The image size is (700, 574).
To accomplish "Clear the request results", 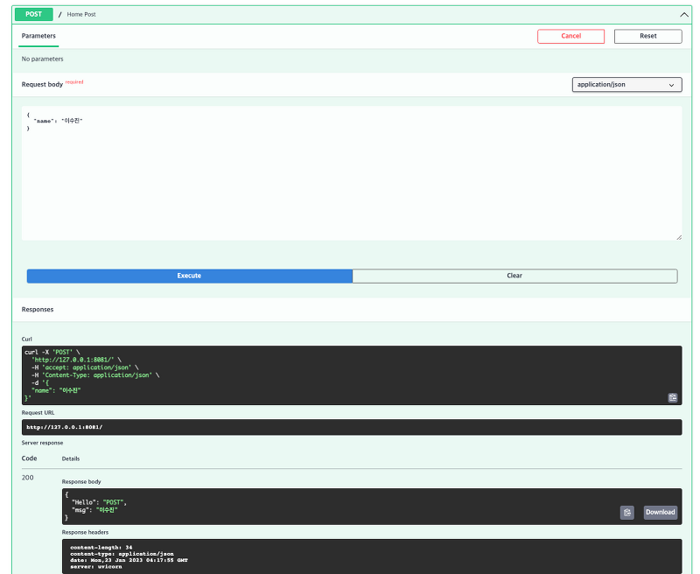I will [514, 275].
